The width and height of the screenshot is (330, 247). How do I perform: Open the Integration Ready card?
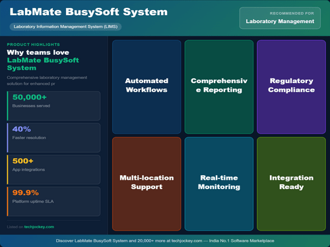(291, 184)
